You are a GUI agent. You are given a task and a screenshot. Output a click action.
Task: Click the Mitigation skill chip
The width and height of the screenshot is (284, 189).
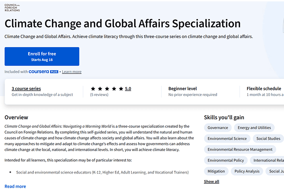[216, 171]
